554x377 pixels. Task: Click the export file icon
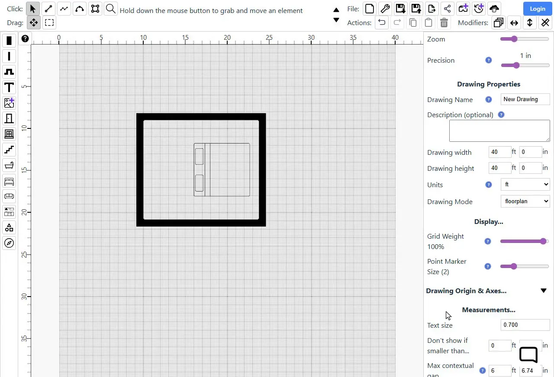point(432,9)
